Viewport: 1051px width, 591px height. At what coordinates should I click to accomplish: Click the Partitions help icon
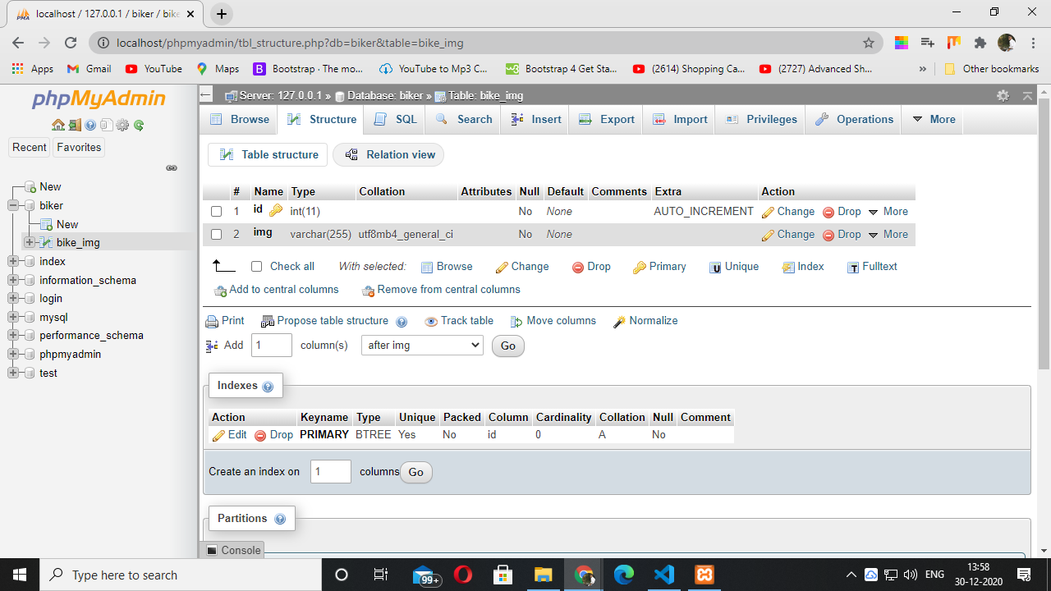click(280, 519)
